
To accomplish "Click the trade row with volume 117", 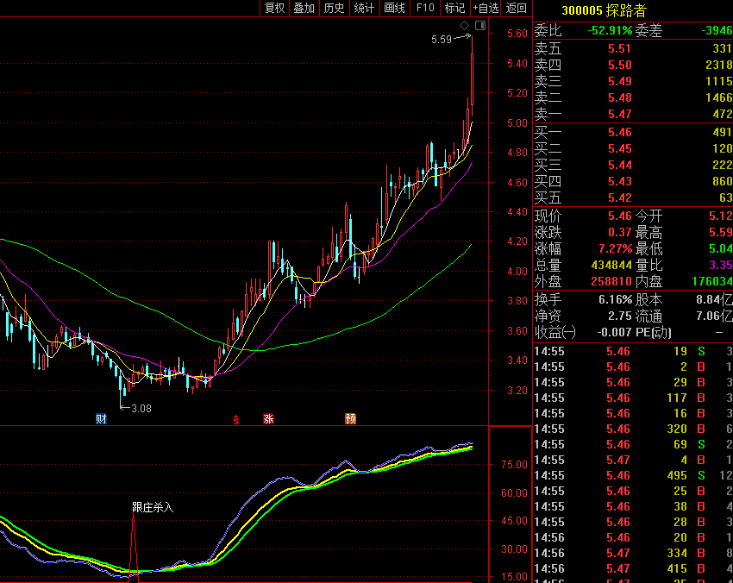I will pyautogui.click(x=633, y=398).
